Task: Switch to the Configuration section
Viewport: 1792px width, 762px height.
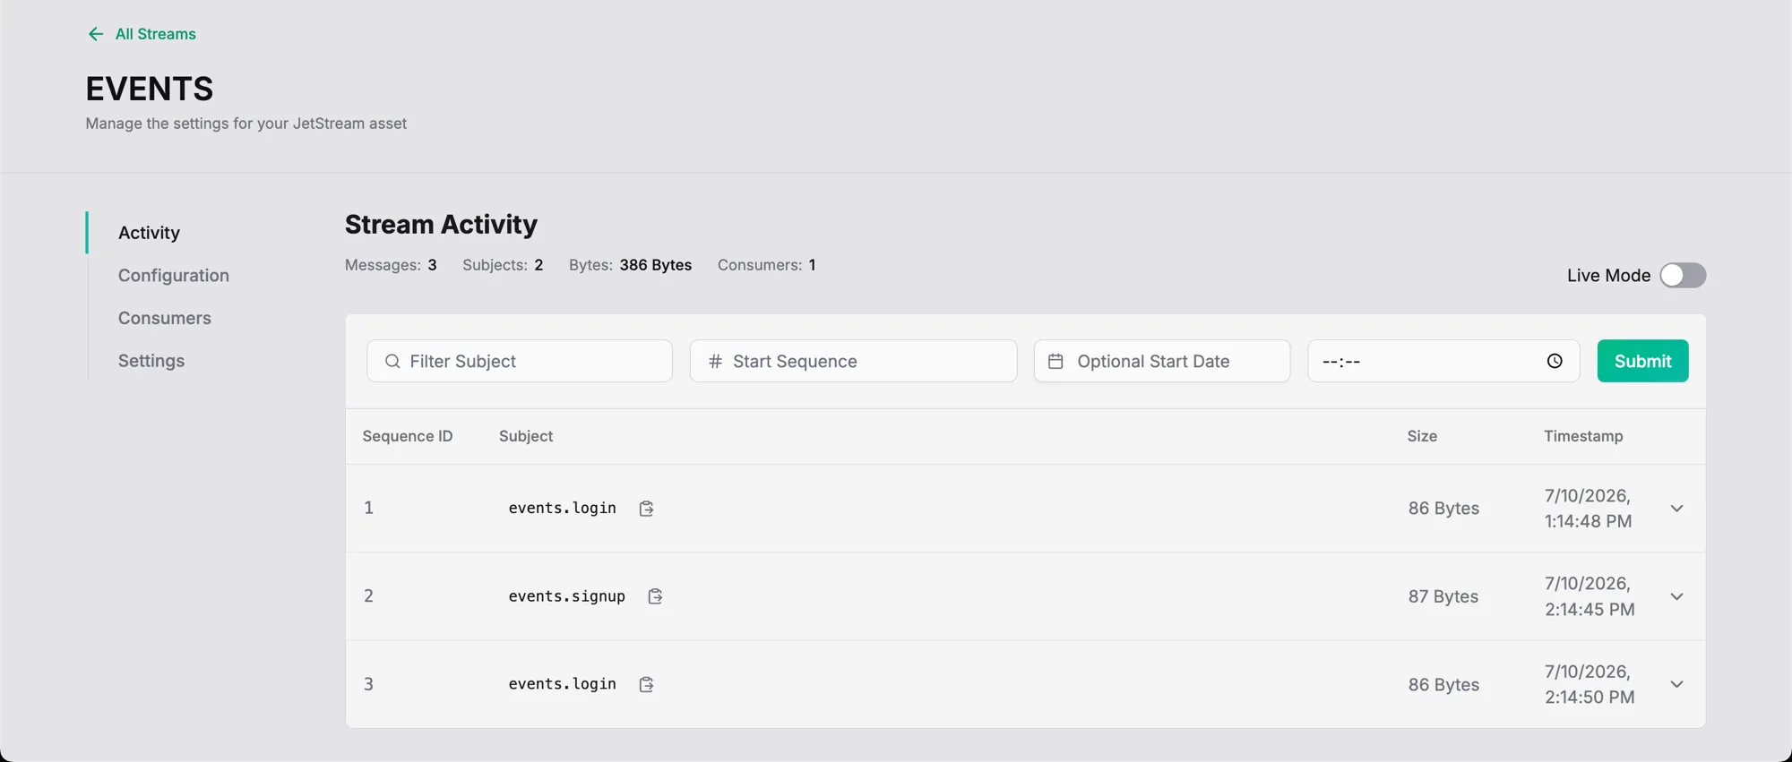Action: tap(174, 276)
